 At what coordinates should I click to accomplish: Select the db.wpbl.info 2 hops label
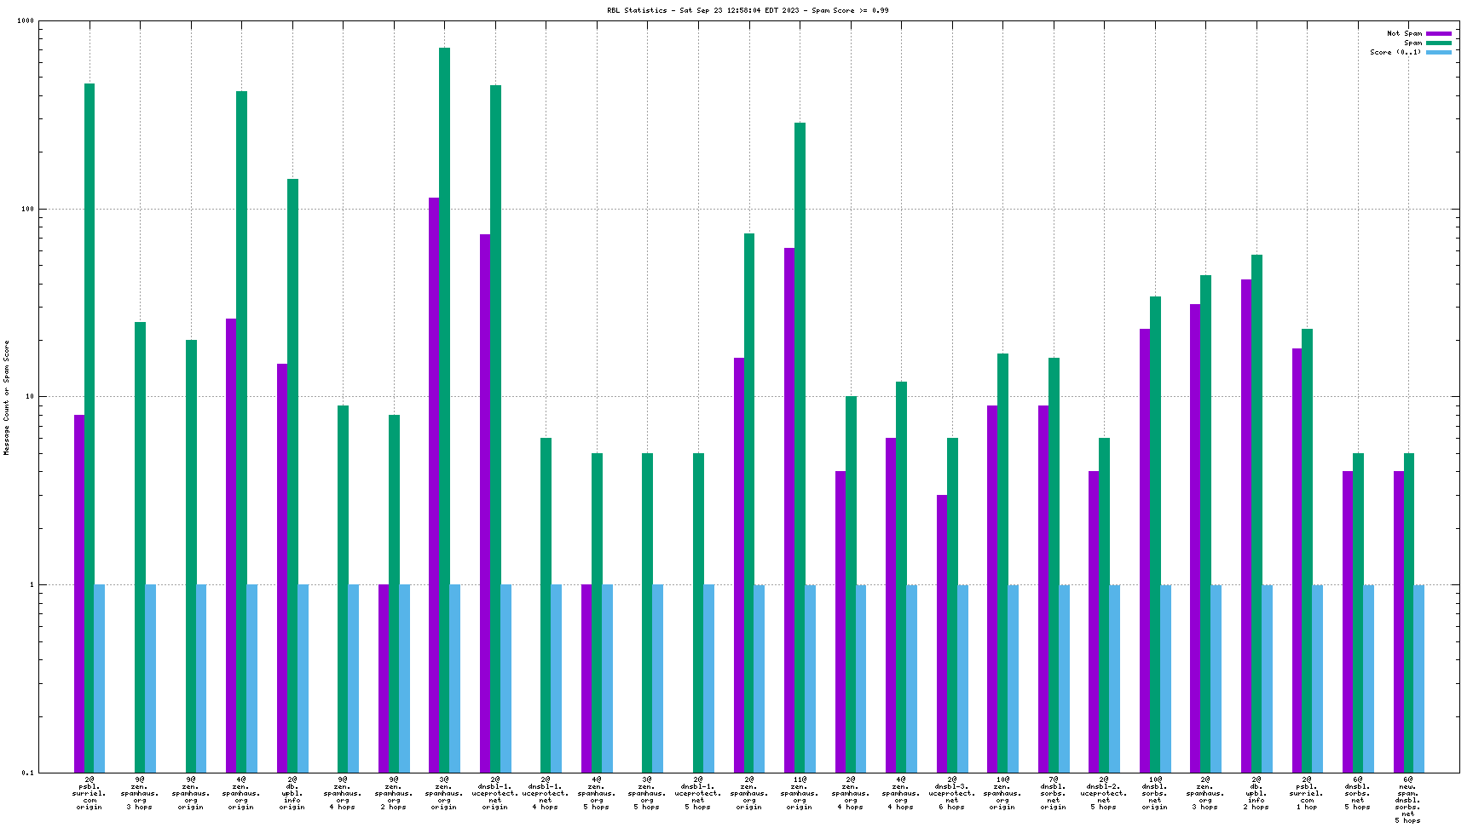[1256, 792]
